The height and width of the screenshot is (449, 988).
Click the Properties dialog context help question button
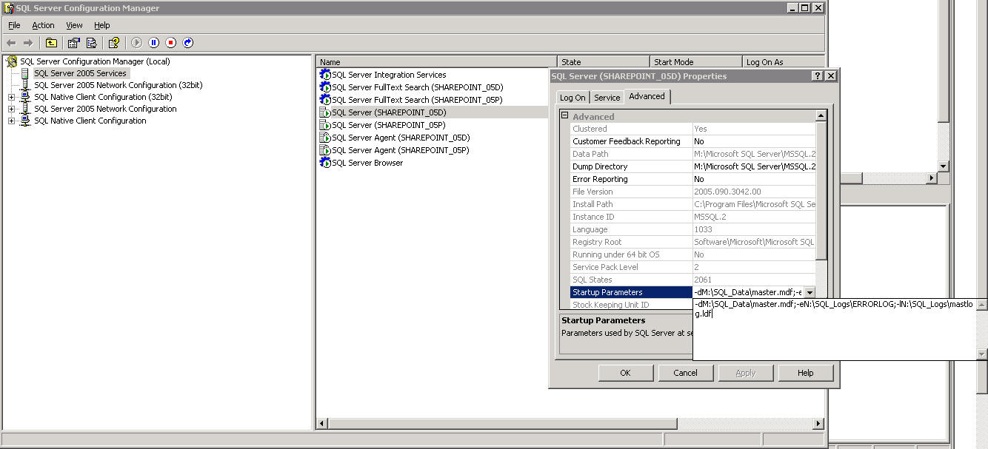click(818, 76)
